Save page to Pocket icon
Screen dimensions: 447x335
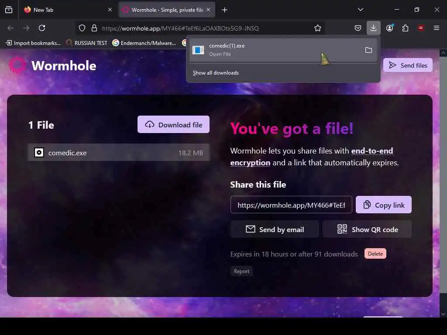(x=358, y=28)
